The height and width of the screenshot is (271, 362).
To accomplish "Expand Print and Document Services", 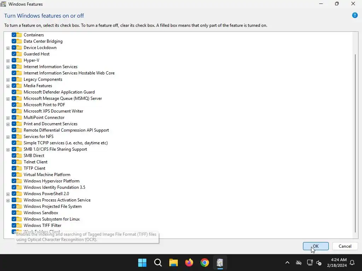I will tap(8, 125).
